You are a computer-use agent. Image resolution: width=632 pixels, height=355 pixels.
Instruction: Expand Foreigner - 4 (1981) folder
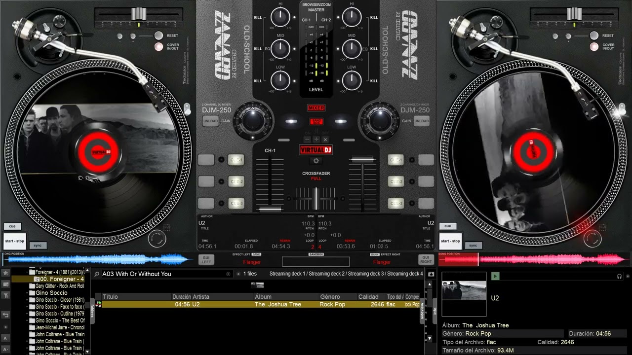(27, 272)
